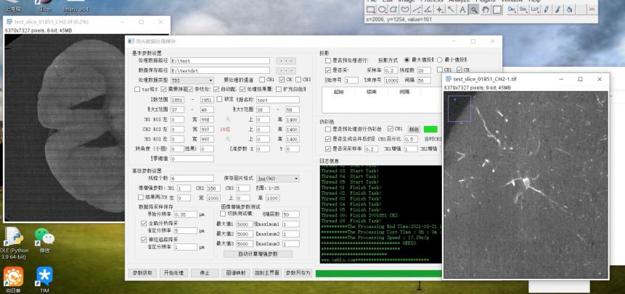Choose the Hand scrolling tool
Screen dimensions: 625x294
pyautogui.click(x=486, y=10)
